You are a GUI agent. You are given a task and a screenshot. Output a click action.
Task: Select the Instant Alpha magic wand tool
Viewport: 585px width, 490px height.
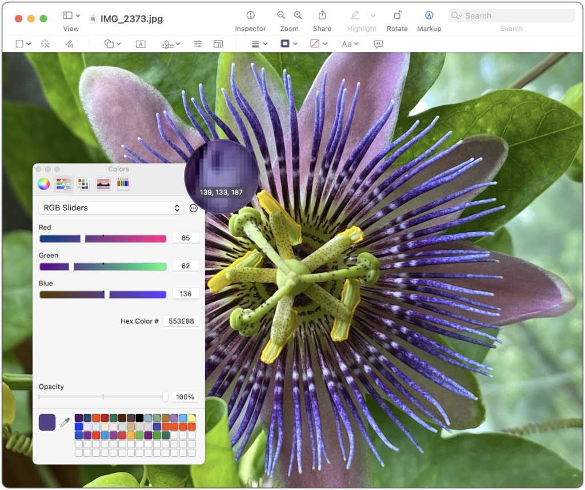(x=45, y=44)
